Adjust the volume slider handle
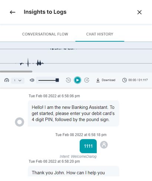The height and width of the screenshot is (181, 152). [x=57, y=80]
